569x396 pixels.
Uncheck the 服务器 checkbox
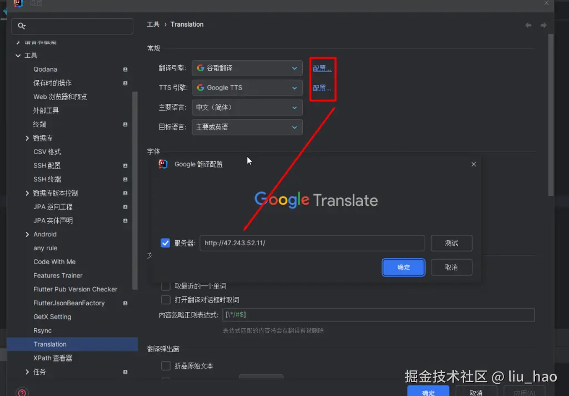165,243
